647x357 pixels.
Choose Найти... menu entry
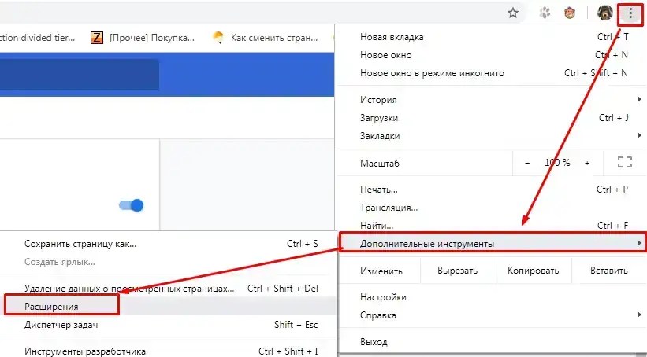[x=493, y=225]
